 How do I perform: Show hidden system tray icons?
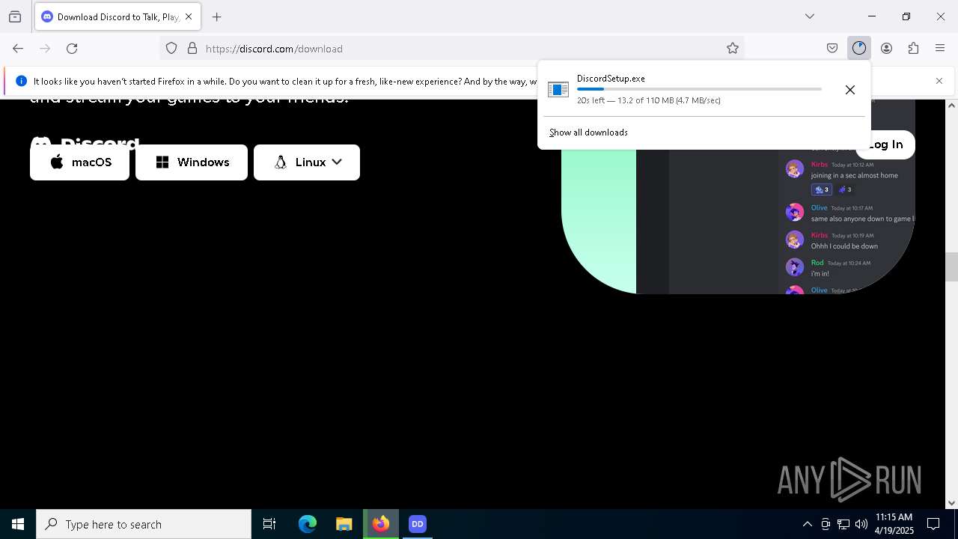(x=807, y=524)
